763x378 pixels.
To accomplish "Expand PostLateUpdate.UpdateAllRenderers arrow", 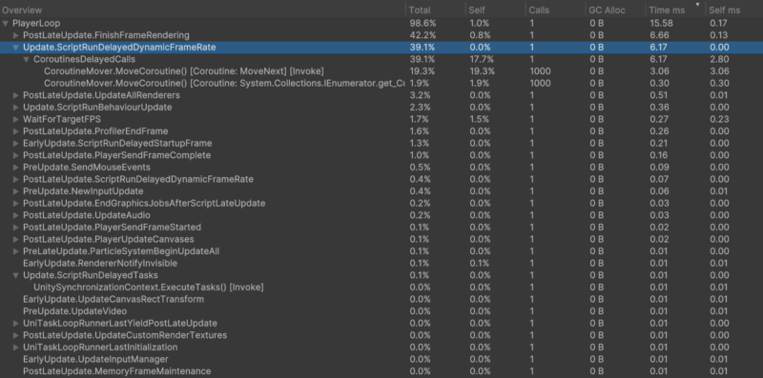I will tap(15, 95).
